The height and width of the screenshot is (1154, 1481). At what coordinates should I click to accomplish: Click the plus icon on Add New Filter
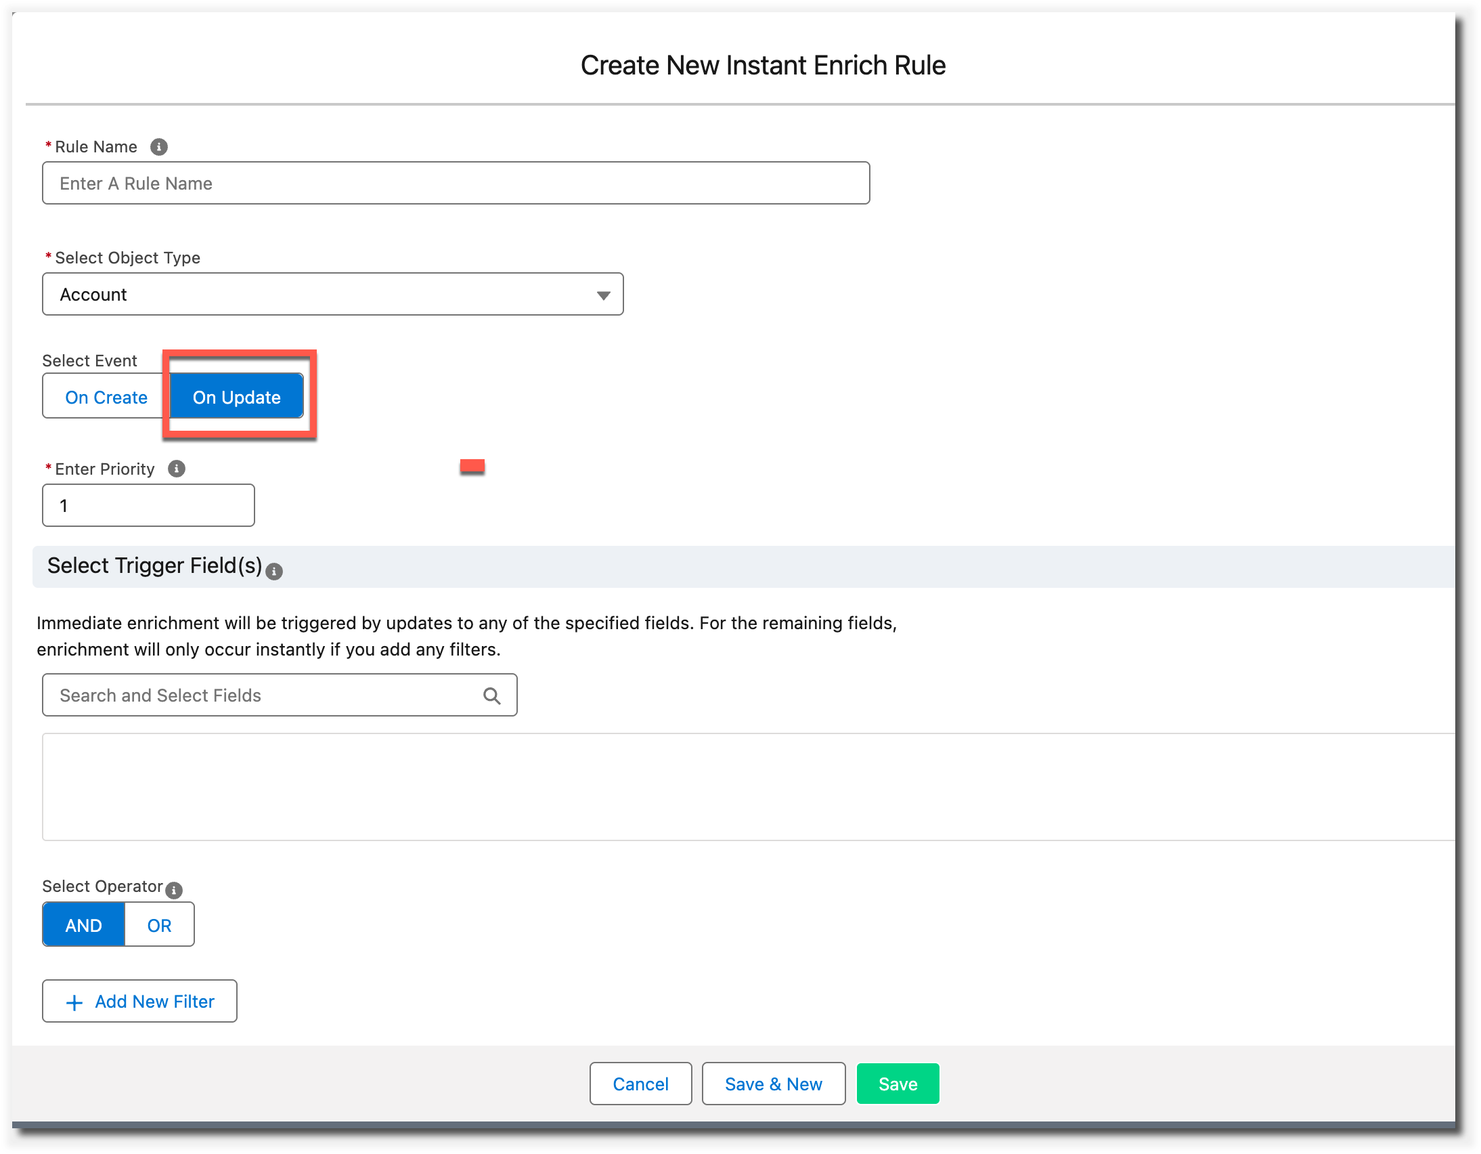coord(74,1002)
